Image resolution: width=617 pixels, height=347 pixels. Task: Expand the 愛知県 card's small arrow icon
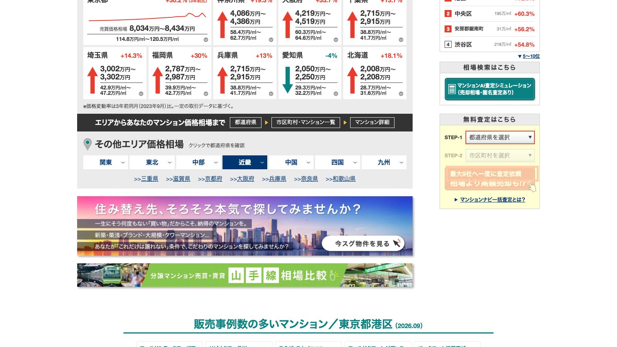click(x=336, y=94)
